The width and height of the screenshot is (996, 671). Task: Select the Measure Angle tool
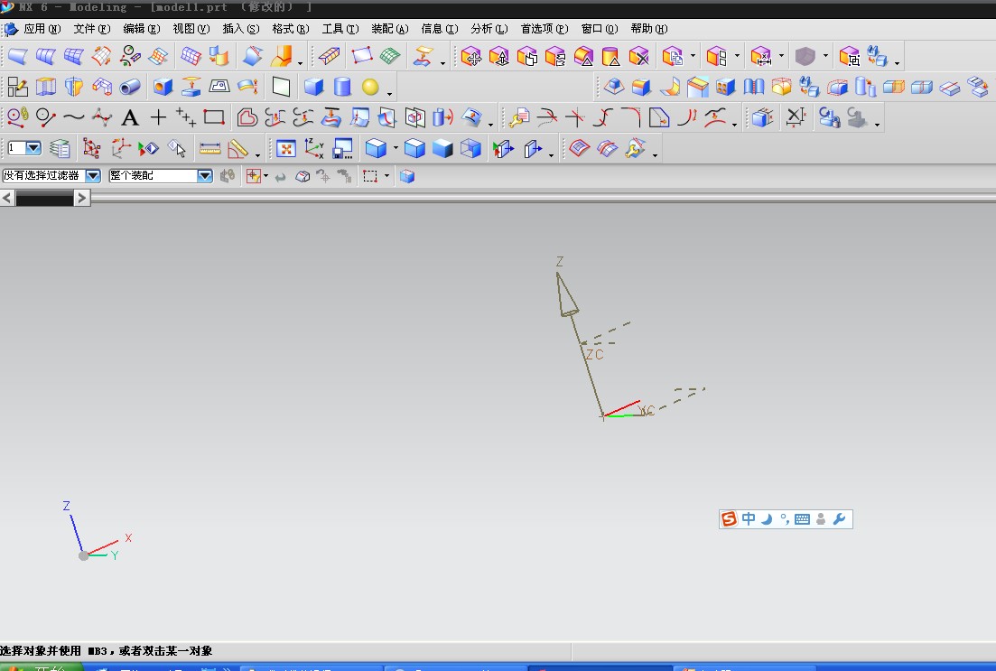[238, 149]
